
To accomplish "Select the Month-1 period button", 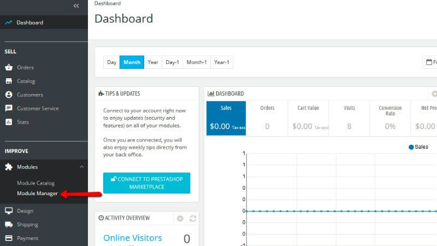I will [x=197, y=62].
